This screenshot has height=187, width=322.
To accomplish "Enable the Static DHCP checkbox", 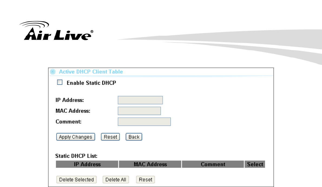I will pos(60,82).
